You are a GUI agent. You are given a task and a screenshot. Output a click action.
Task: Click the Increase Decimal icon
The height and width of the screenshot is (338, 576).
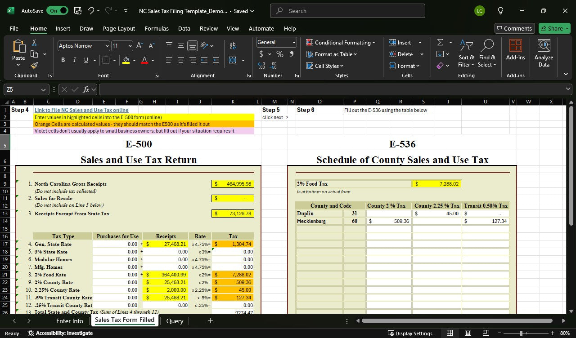[261, 66]
